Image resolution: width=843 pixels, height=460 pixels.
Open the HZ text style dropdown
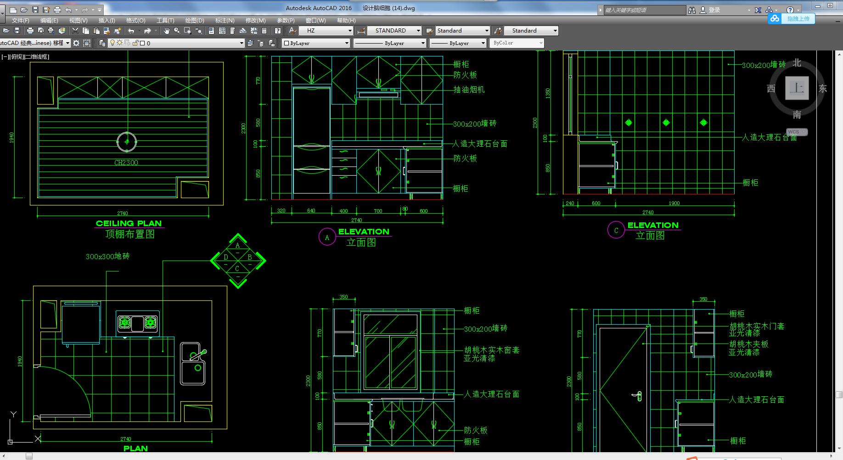coord(326,31)
